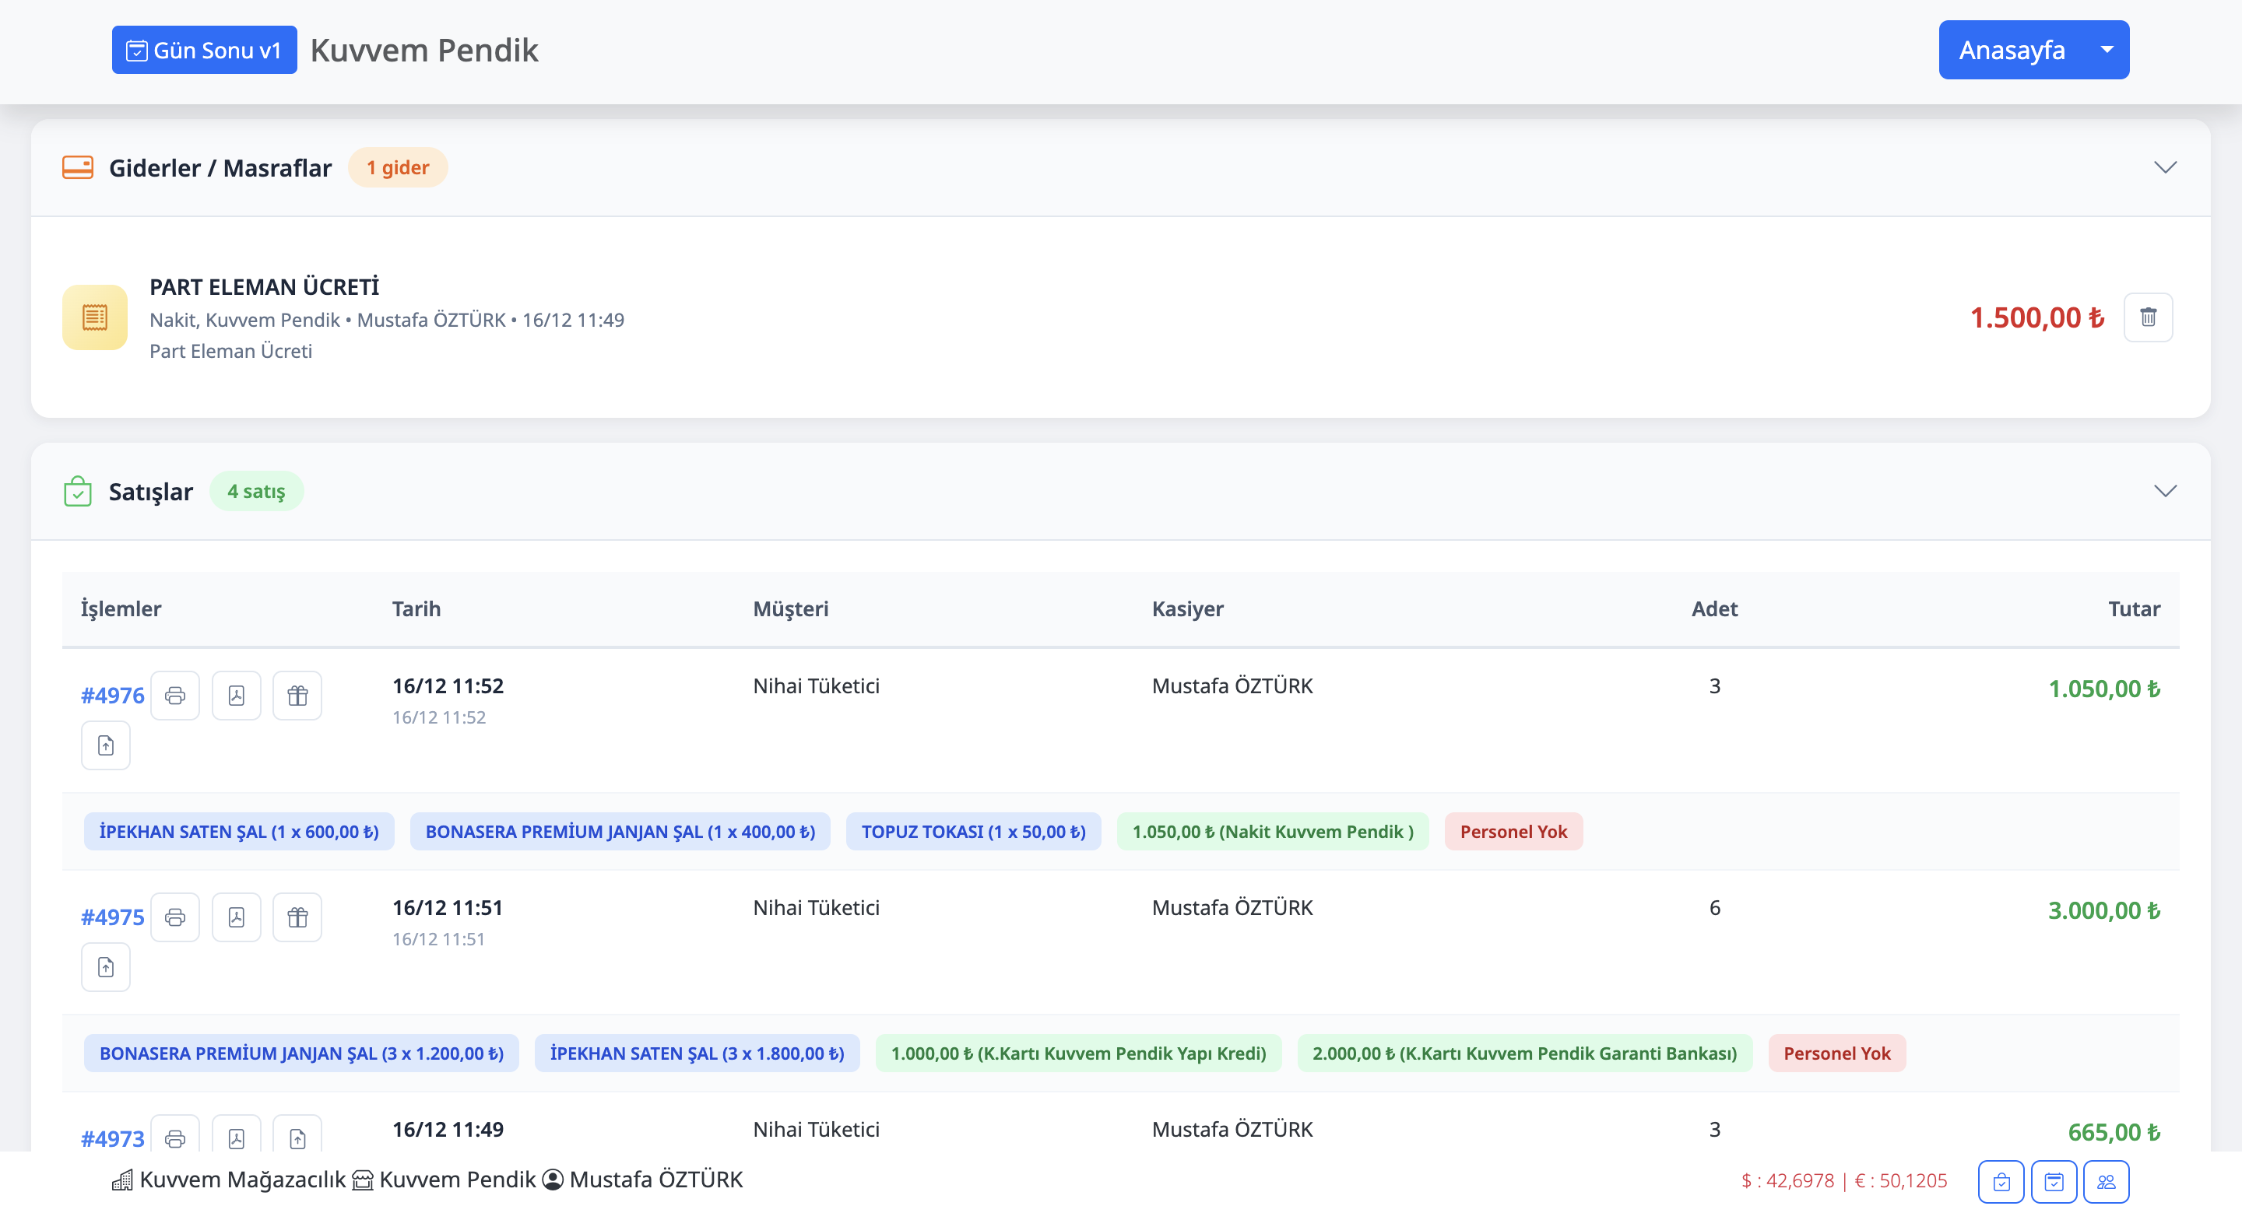Image resolution: width=2242 pixels, height=1206 pixels.
Task: Click gift icon for sale #4975
Action: click(297, 917)
